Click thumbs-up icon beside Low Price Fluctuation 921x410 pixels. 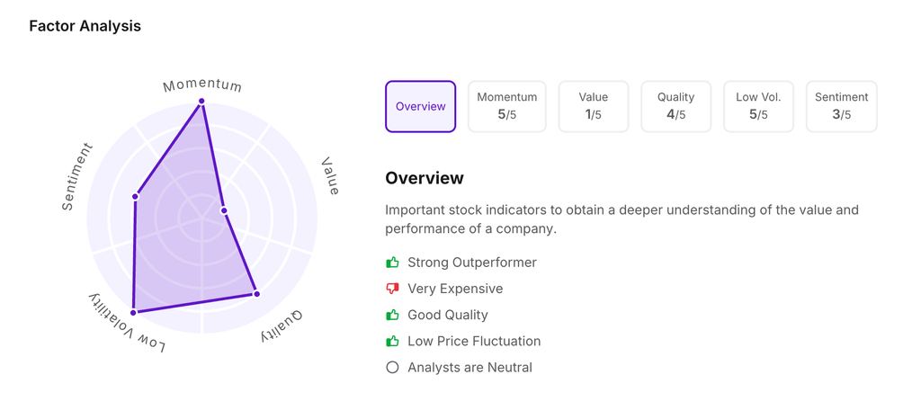[392, 341]
